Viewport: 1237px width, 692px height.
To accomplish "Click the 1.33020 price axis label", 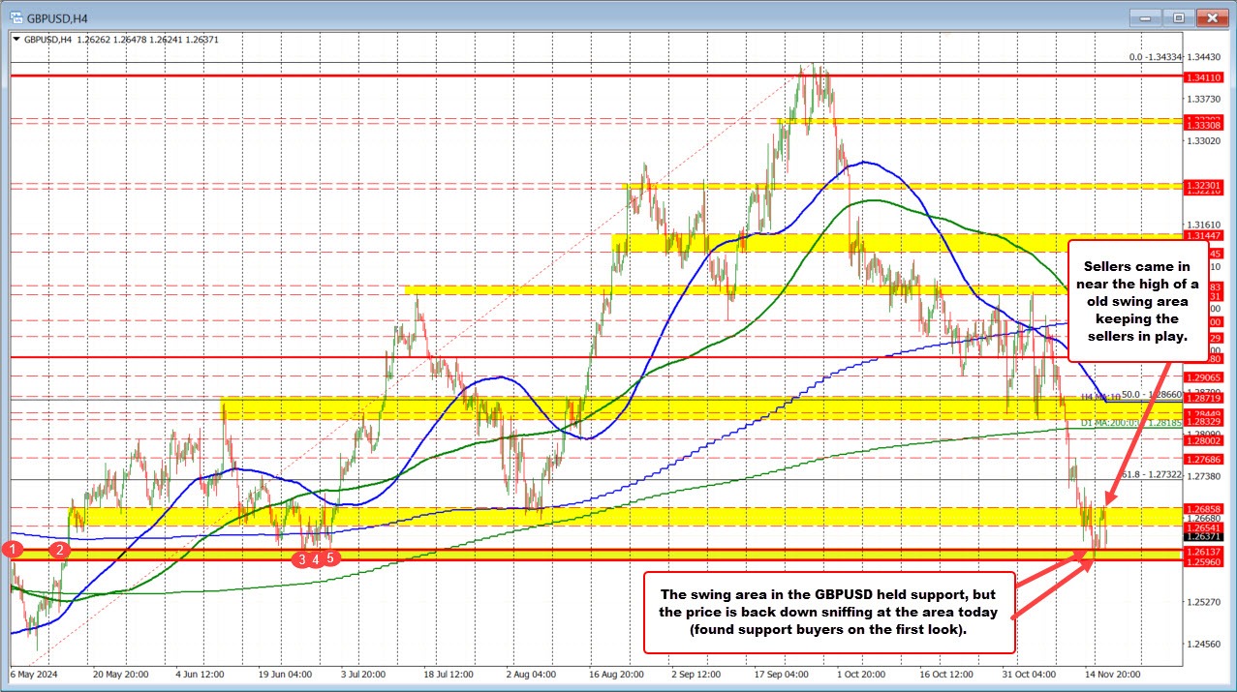I will tap(1202, 140).
